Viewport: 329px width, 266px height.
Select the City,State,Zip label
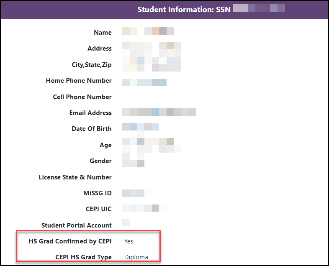tap(92, 65)
